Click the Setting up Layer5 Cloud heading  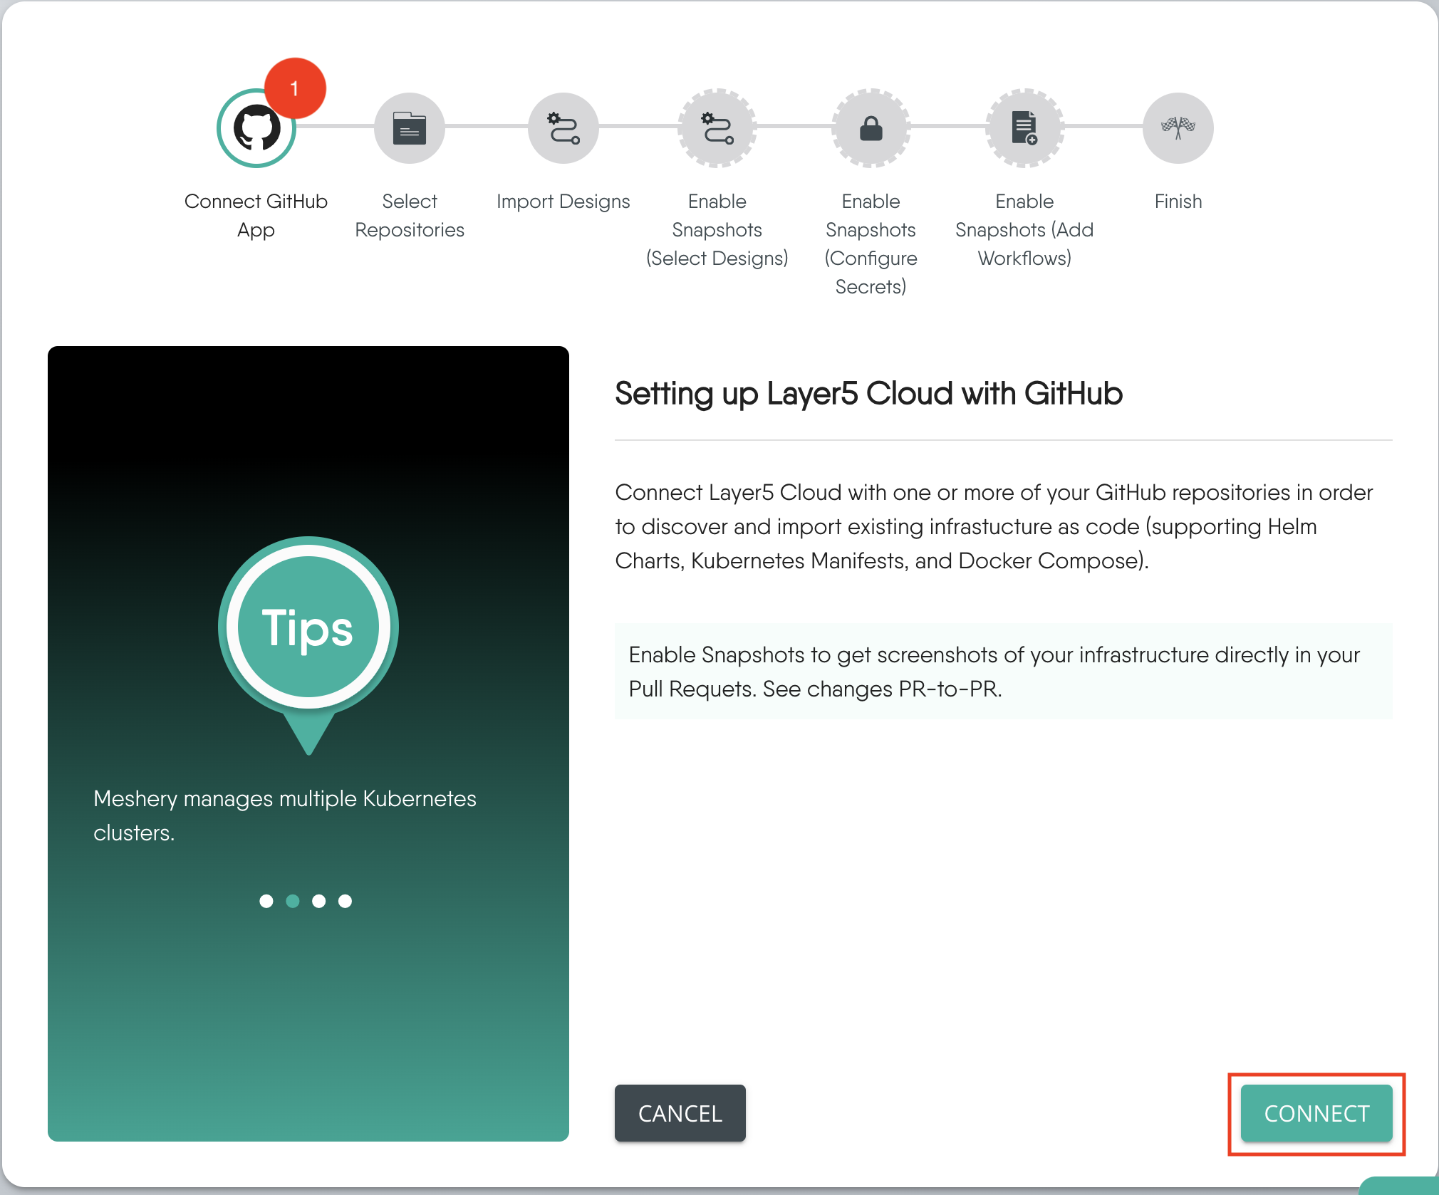coord(868,393)
